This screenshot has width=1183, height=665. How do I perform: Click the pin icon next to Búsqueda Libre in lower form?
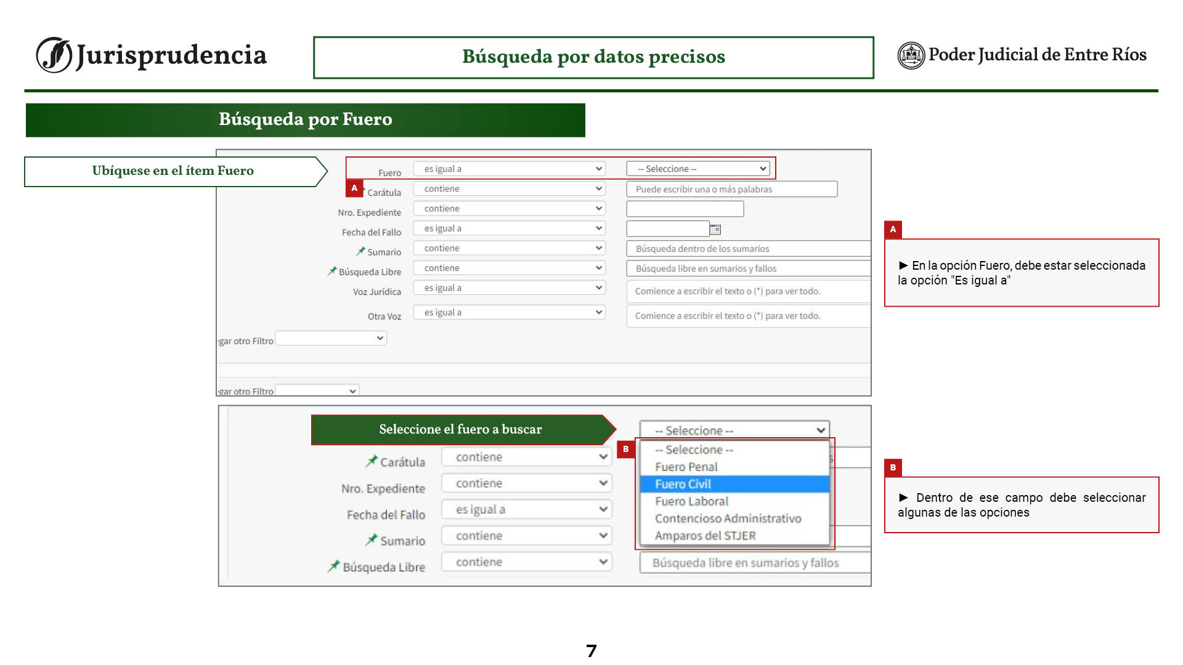pyautogui.click(x=333, y=566)
